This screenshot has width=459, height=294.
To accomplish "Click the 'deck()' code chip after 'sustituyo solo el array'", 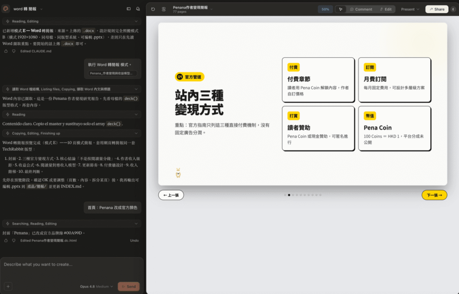I will click(x=114, y=124).
